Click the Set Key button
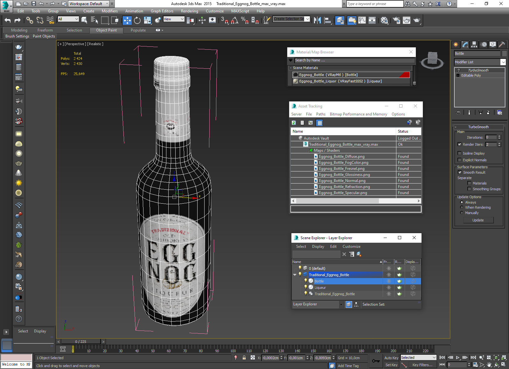This screenshot has width=509, height=369. pyautogui.click(x=391, y=365)
